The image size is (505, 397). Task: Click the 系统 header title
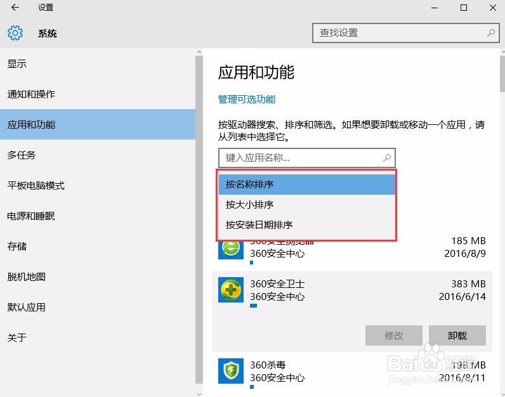48,33
